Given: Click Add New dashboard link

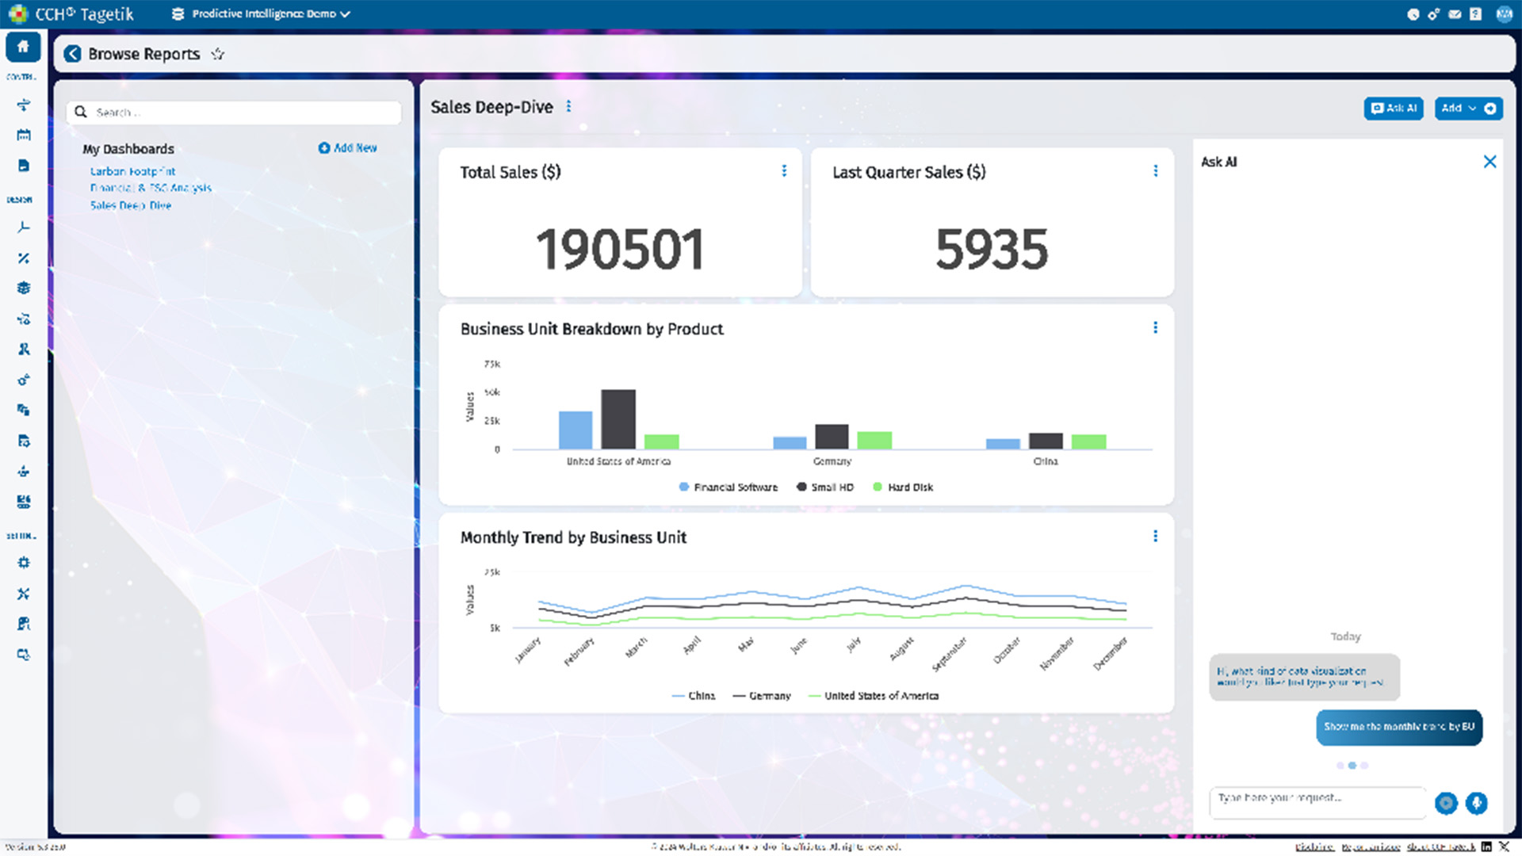Looking at the screenshot, I should (x=348, y=148).
